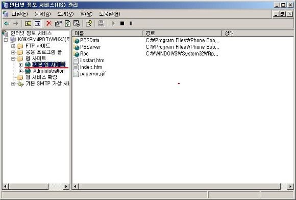This screenshot has width=296, height=200.
Task: Start the item with the play icon
Action: (113, 23)
